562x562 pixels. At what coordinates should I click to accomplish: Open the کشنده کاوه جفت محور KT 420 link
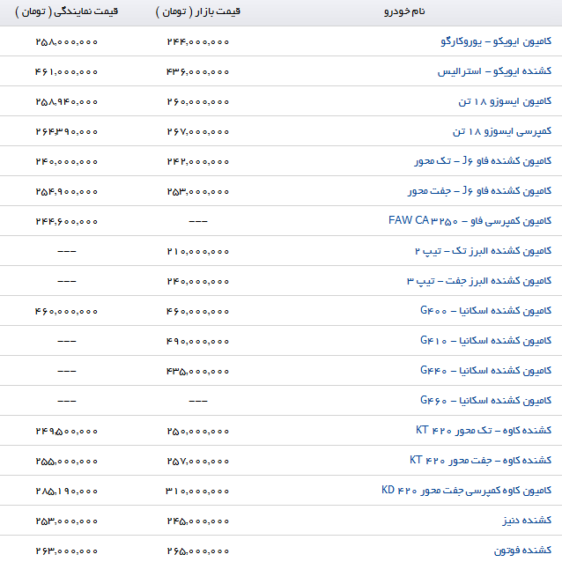pyautogui.click(x=480, y=460)
